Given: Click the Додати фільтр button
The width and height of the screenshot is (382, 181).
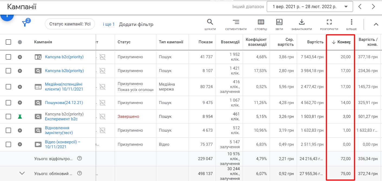Looking at the screenshot, I should click(136, 24).
